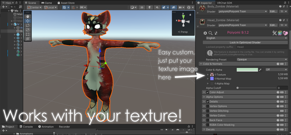The height and width of the screenshot is (135, 291).
Task: Open the Animation tab
Action: 46,127
